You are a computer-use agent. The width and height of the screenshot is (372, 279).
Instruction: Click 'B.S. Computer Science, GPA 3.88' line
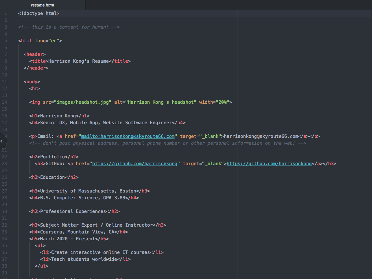(x=84, y=198)
